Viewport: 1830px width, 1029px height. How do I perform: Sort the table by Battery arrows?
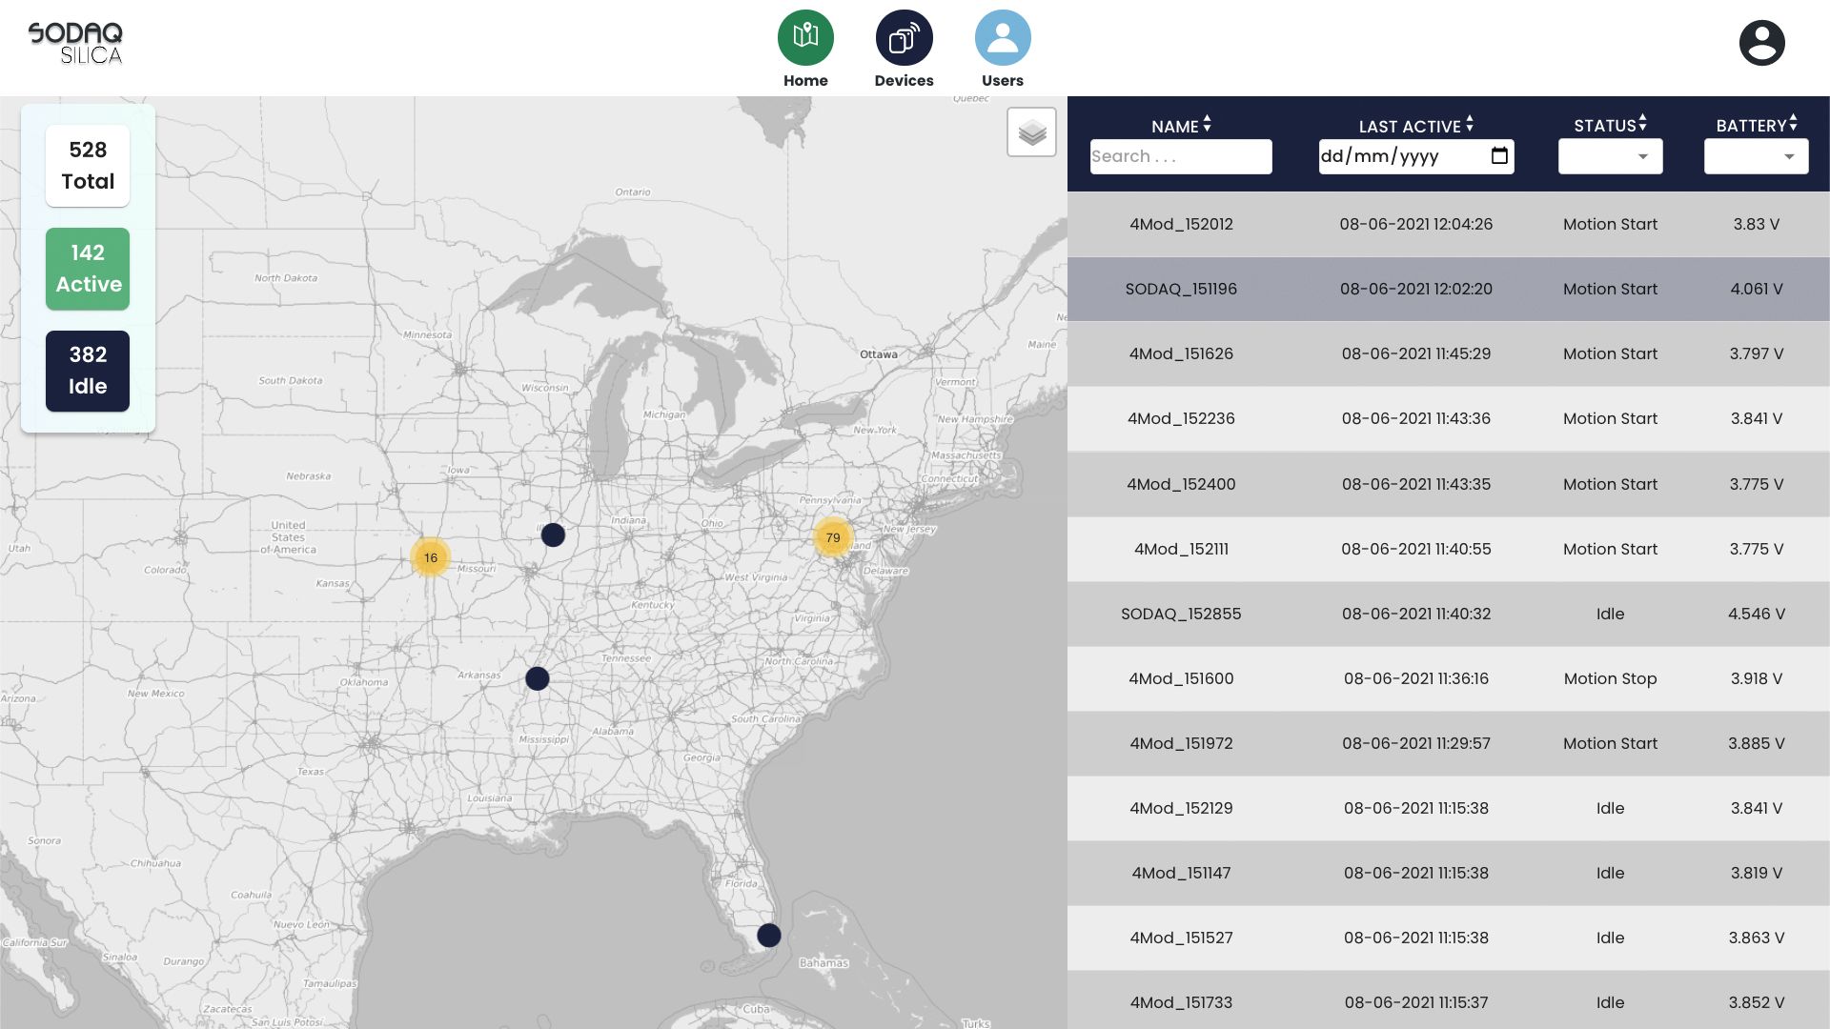(x=1793, y=124)
